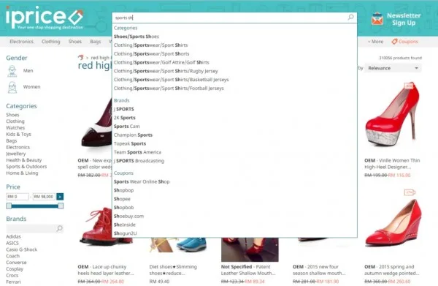
Task: Click the search magnifier icon
Action: coord(350,18)
